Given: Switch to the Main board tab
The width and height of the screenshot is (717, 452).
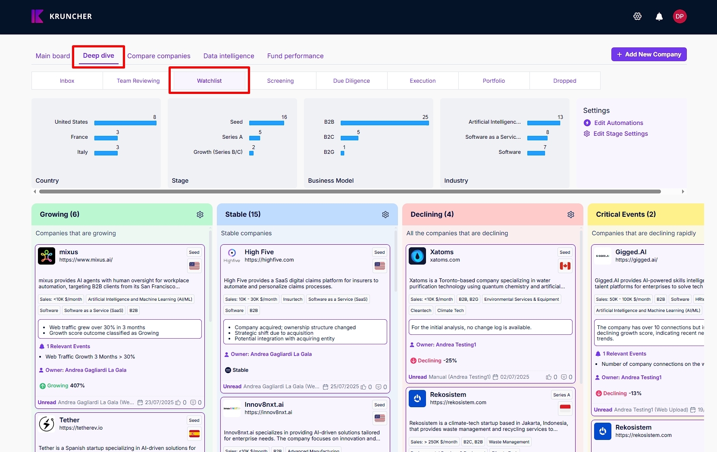Looking at the screenshot, I should pos(53,56).
